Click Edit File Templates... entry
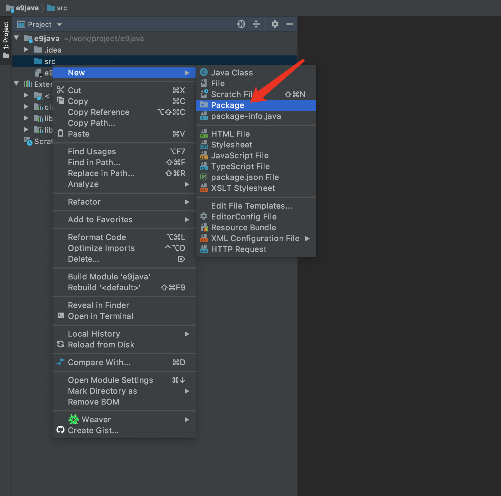The height and width of the screenshot is (496, 501). click(251, 206)
